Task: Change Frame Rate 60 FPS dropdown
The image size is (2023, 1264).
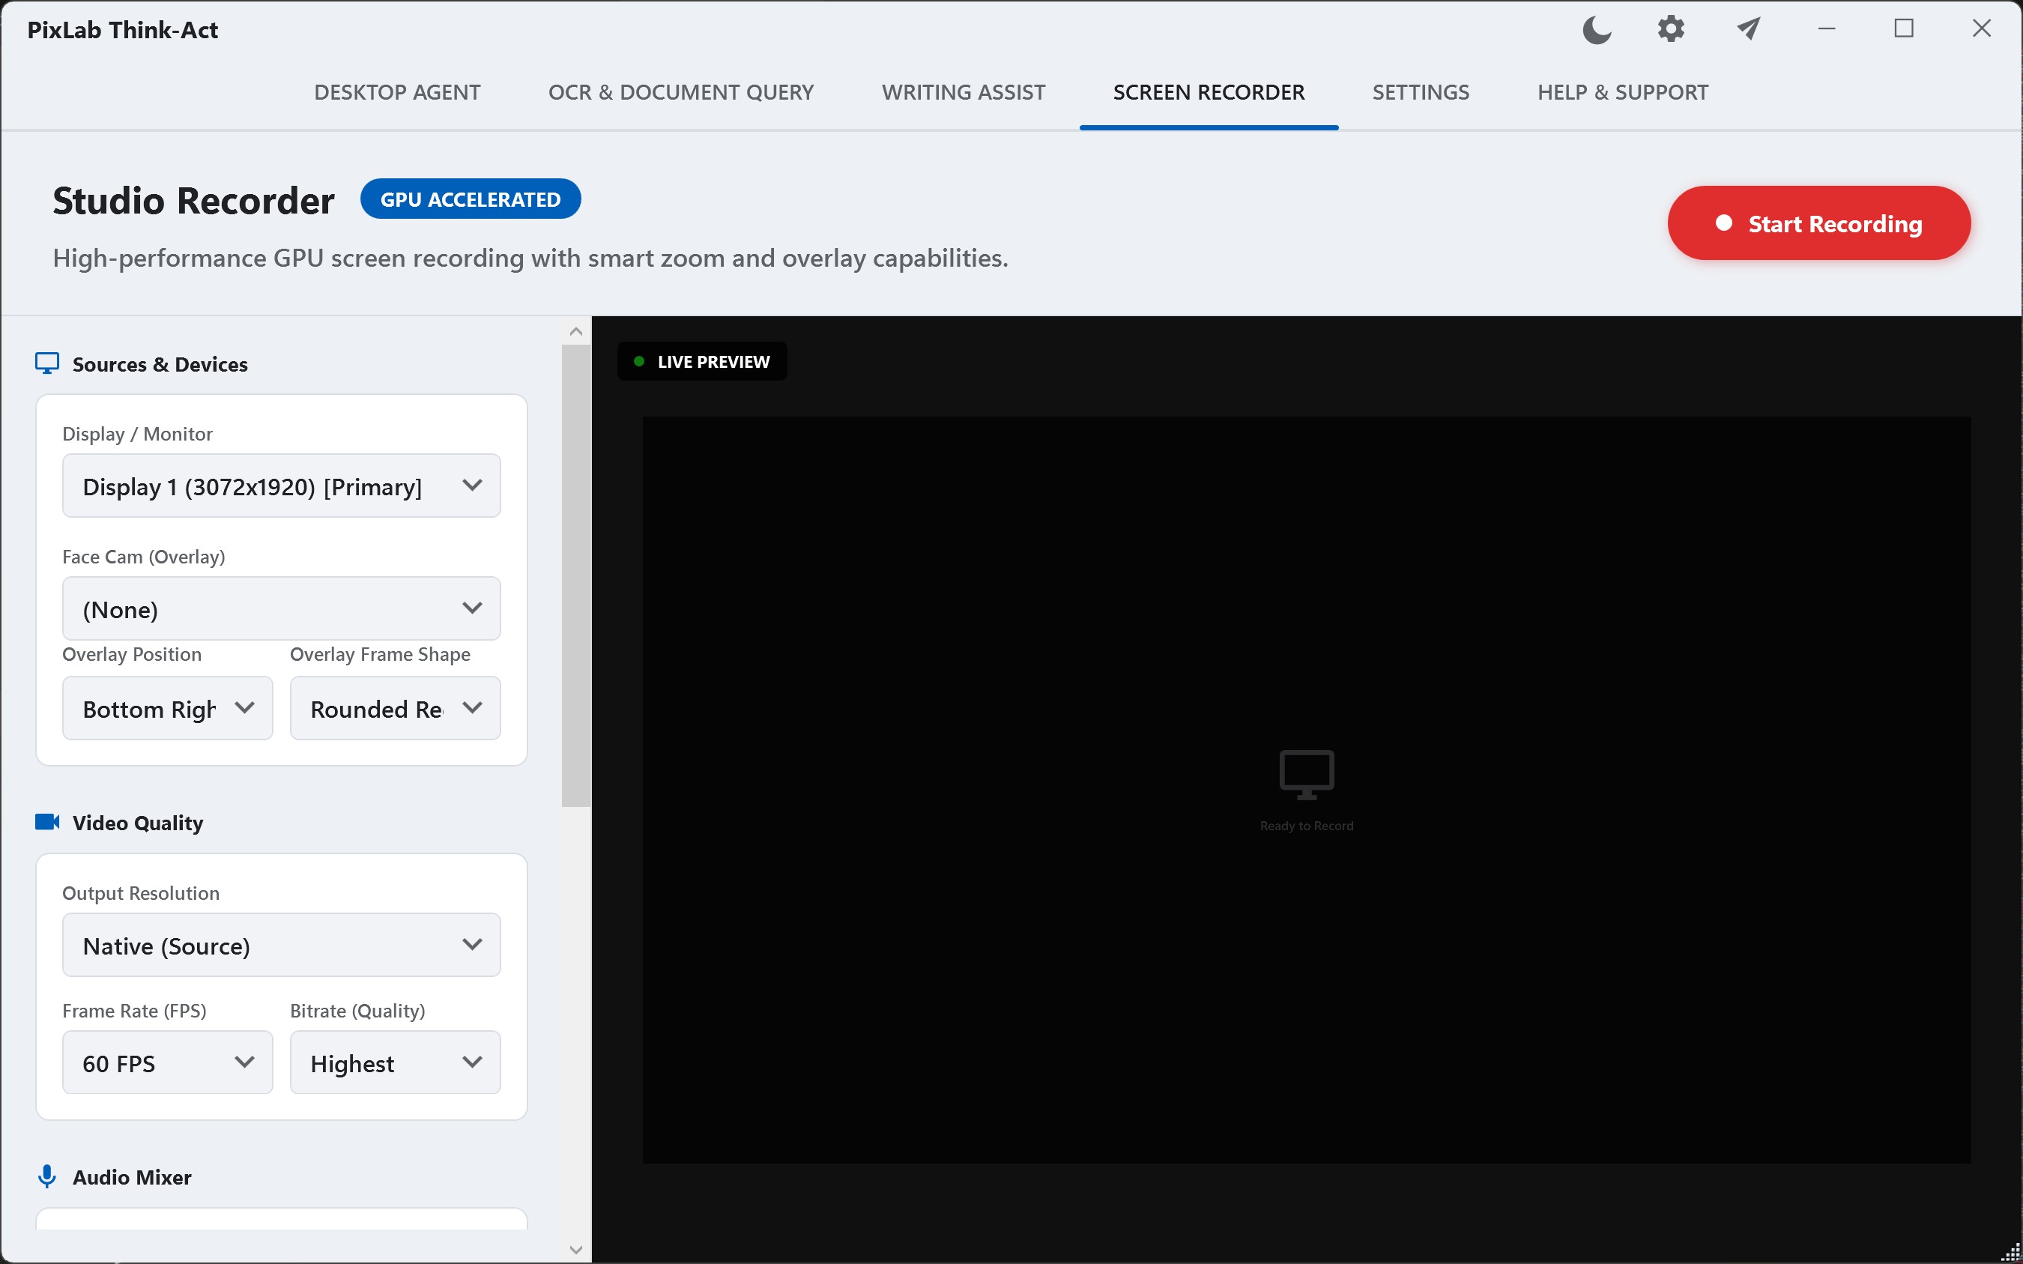Action: (167, 1062)
